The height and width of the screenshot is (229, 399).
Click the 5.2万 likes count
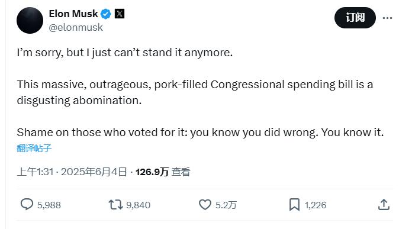[x=226, y=205]
